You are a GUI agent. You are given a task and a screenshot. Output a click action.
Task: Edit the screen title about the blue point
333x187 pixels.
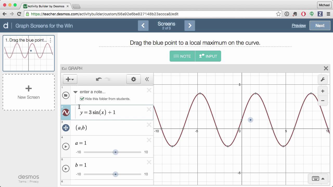point(195,43)
